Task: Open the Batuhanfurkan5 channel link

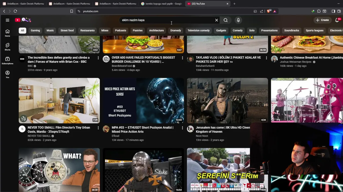Action: (x=205, y=66)
